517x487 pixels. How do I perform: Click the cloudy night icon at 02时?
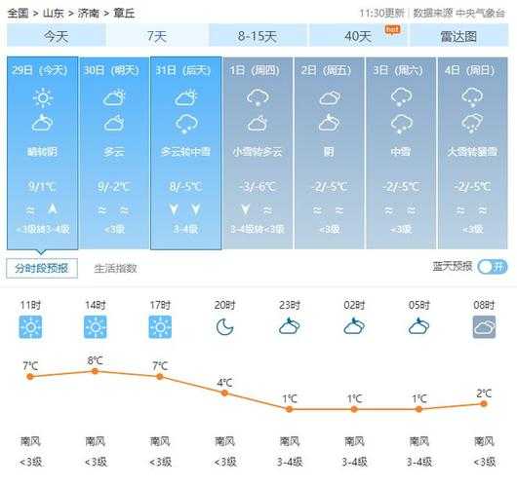click(354, 326)
